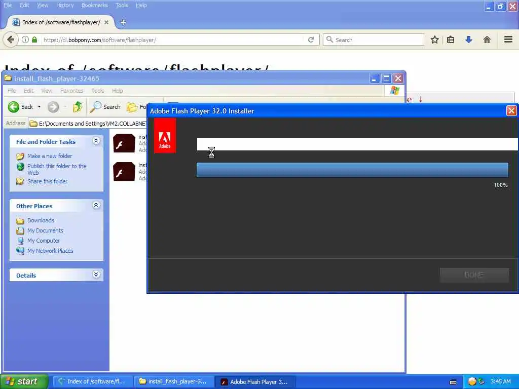Open the Firefox hamburger menu
This screenshot has height=389, width=519.
[x=508, y=40]
